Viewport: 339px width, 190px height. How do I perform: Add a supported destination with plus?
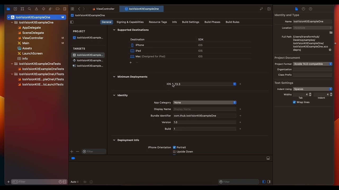[131, 63]
